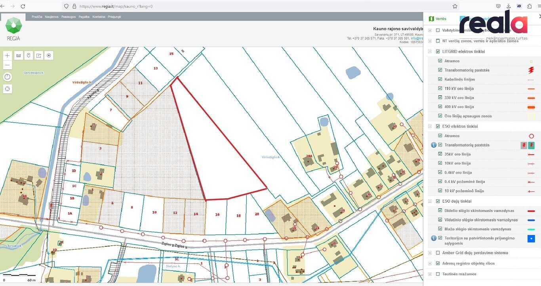
Task: Click the Prisijungti login link
Action: [114, 17]
